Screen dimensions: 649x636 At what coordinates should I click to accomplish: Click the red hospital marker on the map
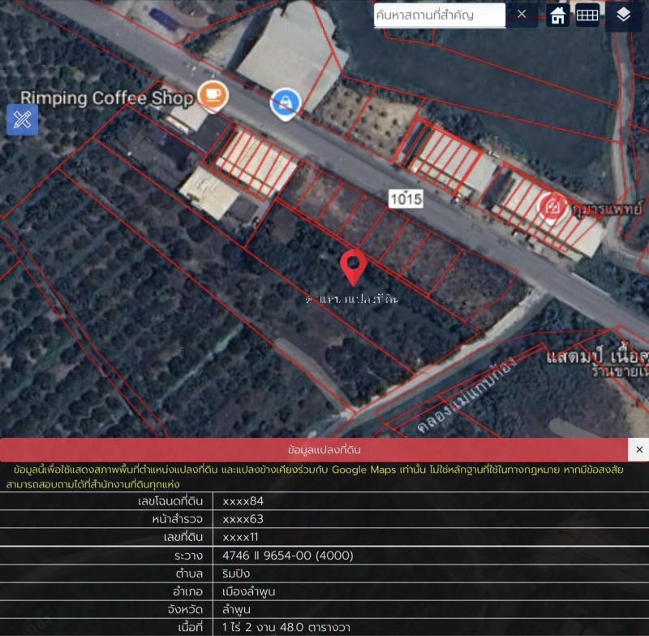pos(552,206)
